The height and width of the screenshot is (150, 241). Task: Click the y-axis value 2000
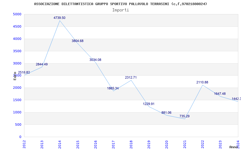[17, 88]
